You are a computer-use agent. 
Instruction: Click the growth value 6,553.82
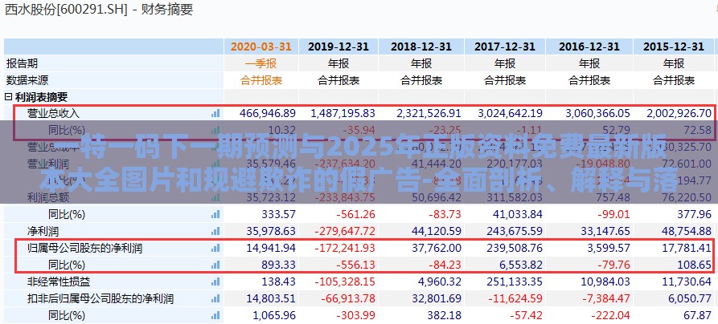(x=522, y=265)
